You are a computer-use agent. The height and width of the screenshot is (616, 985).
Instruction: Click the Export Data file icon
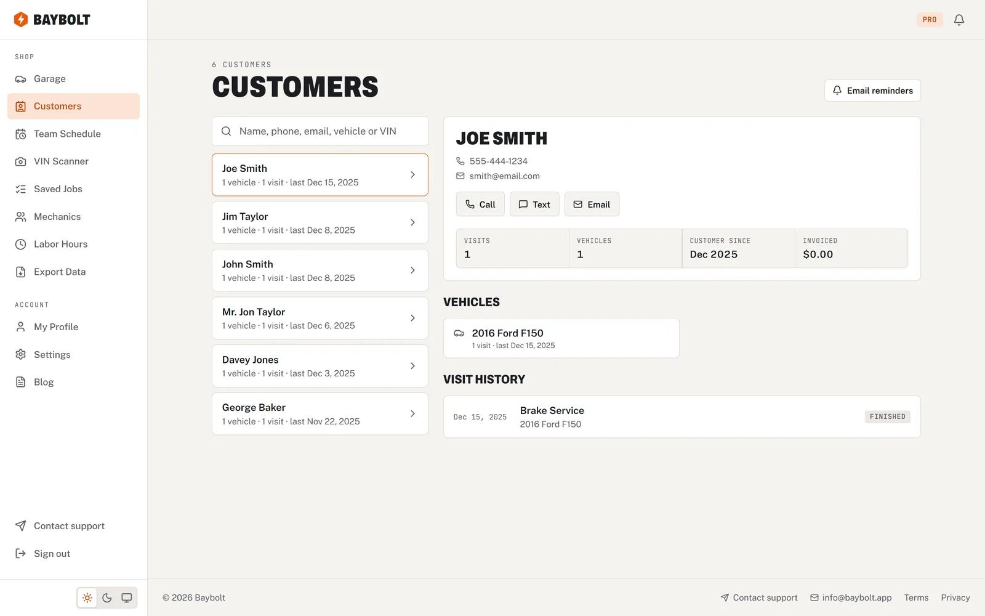21,272
